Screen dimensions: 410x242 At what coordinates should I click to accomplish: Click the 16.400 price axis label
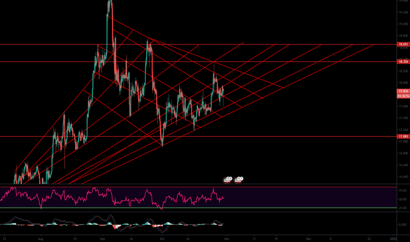coord(403,177)
